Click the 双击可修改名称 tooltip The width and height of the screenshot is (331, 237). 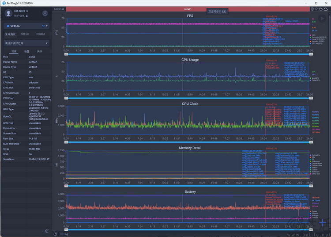point(217,11)
